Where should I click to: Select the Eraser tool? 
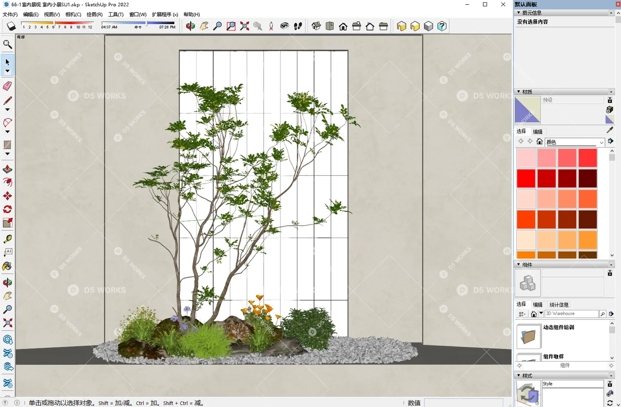[x=7, y=86]
